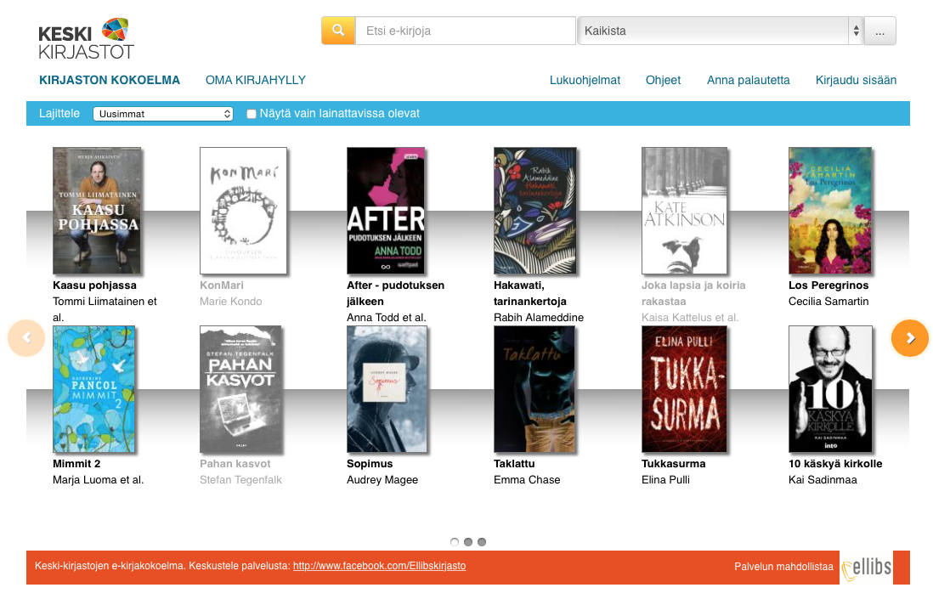Go to next page with right arrow
Image resolution: width=933 pixels, height=599 pixels.
910,338
